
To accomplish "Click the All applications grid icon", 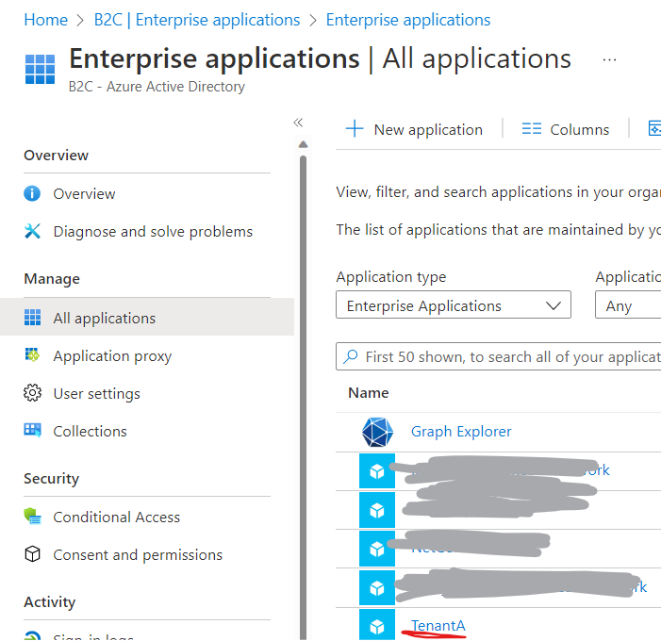I will tap(32, 318).
